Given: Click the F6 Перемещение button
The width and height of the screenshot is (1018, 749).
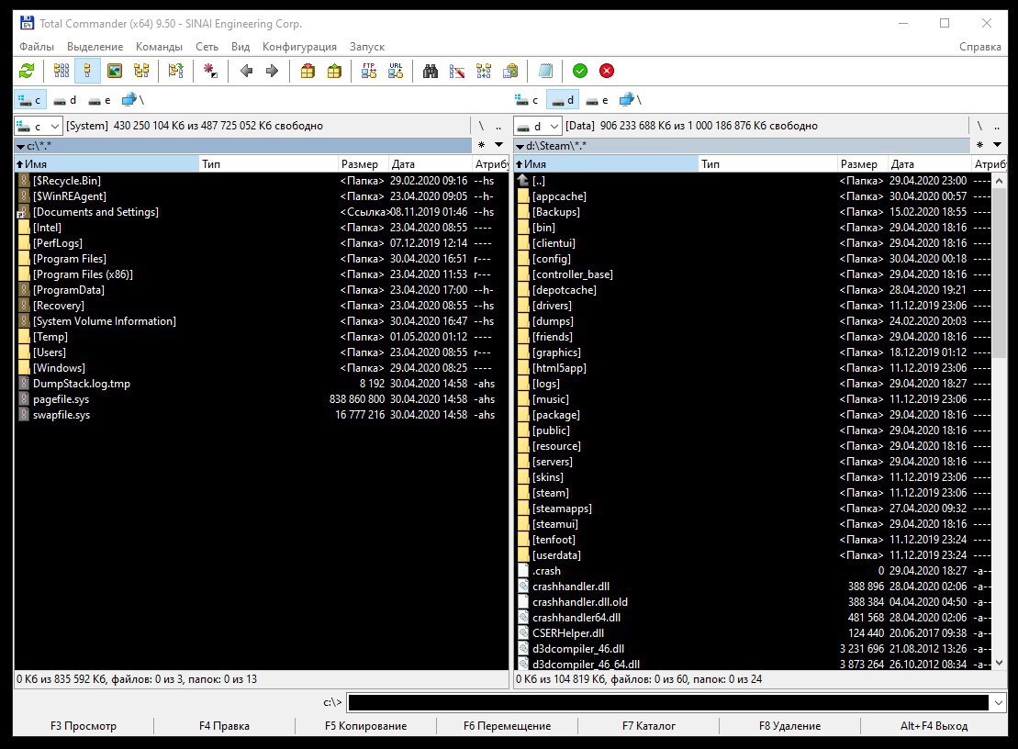Looking at the screenshot, I should pos(507,726).
